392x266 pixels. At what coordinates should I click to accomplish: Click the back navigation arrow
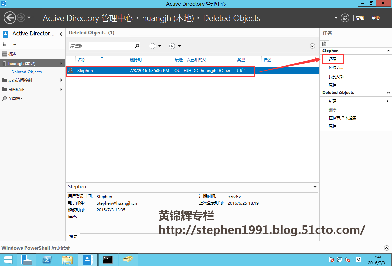pyautogui.click(x=10, y=18)
